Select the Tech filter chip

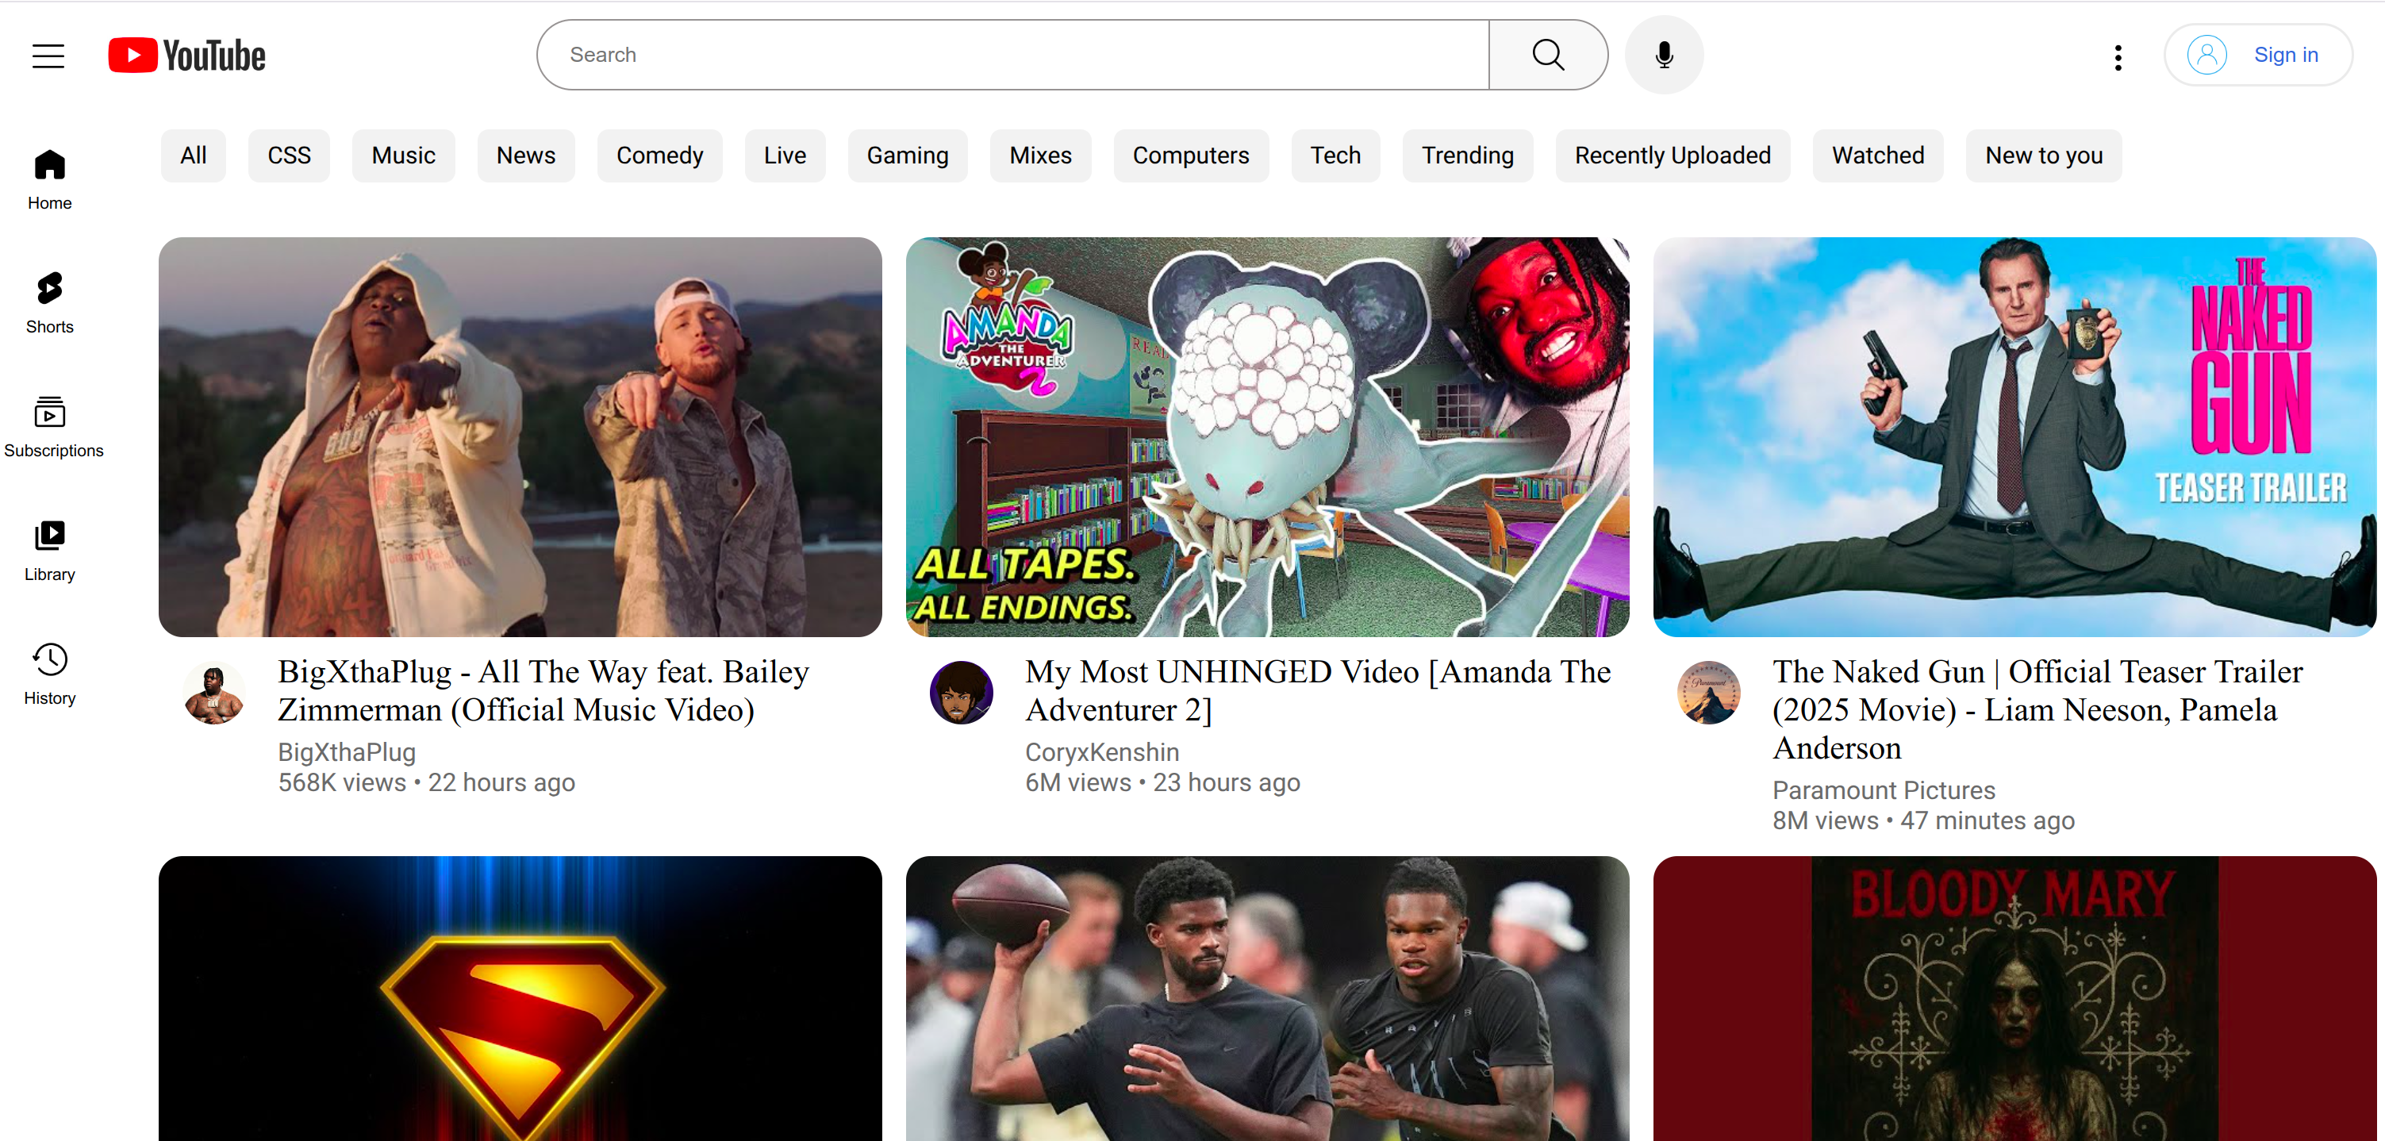tap(1335, 156)
